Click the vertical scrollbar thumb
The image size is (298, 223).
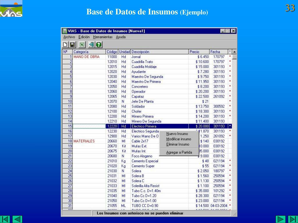coord(234,57)
